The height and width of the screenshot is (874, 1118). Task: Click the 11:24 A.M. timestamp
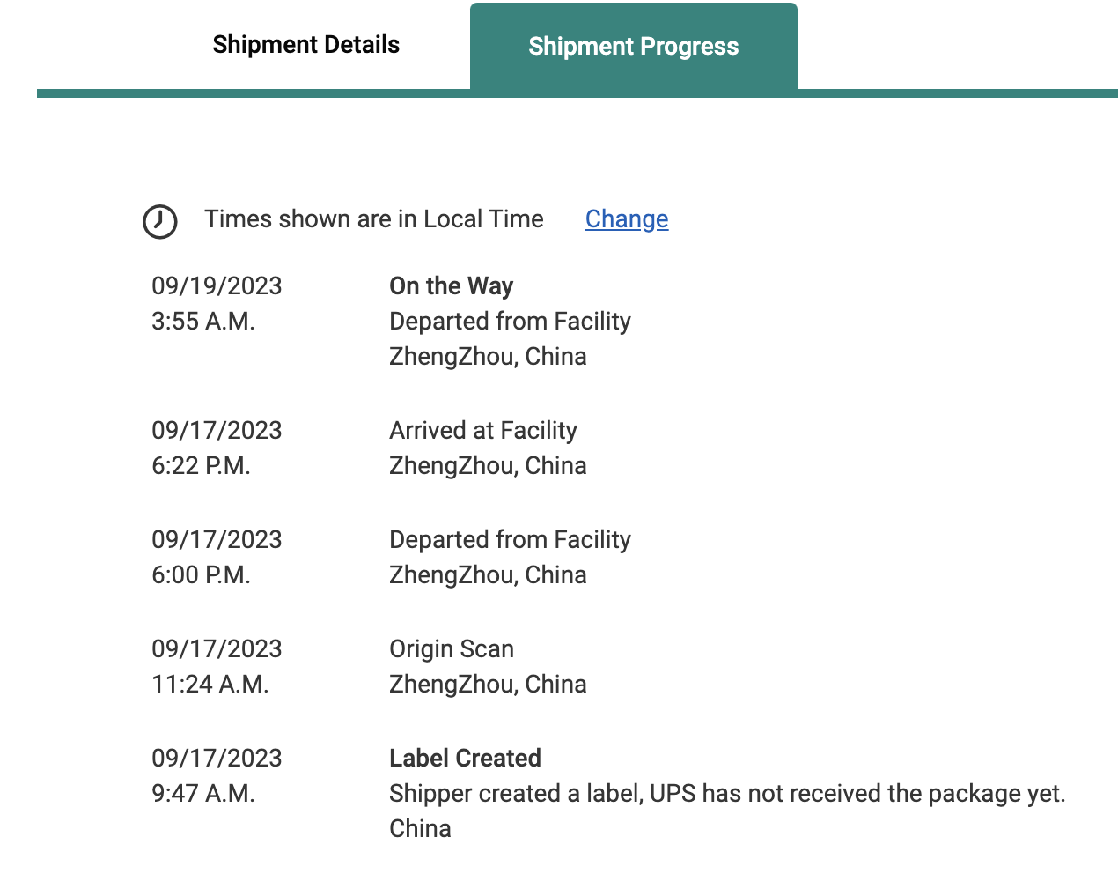point(210,685)
